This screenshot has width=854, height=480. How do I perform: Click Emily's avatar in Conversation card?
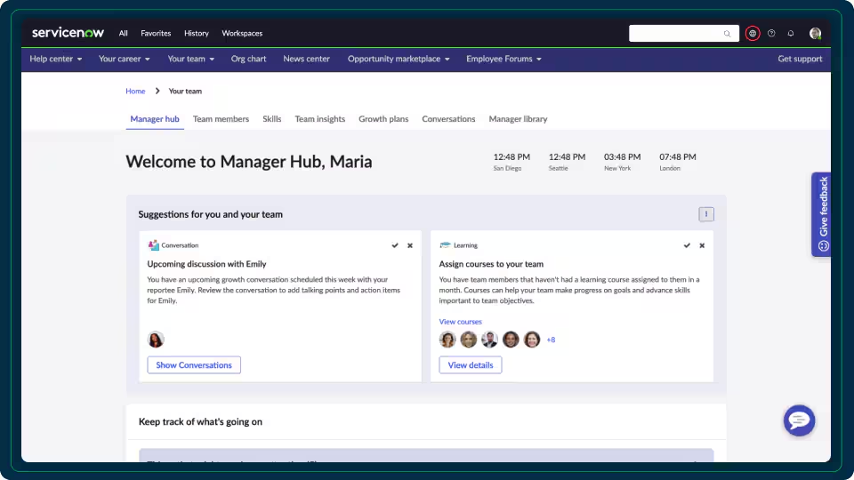coord(156,339)
